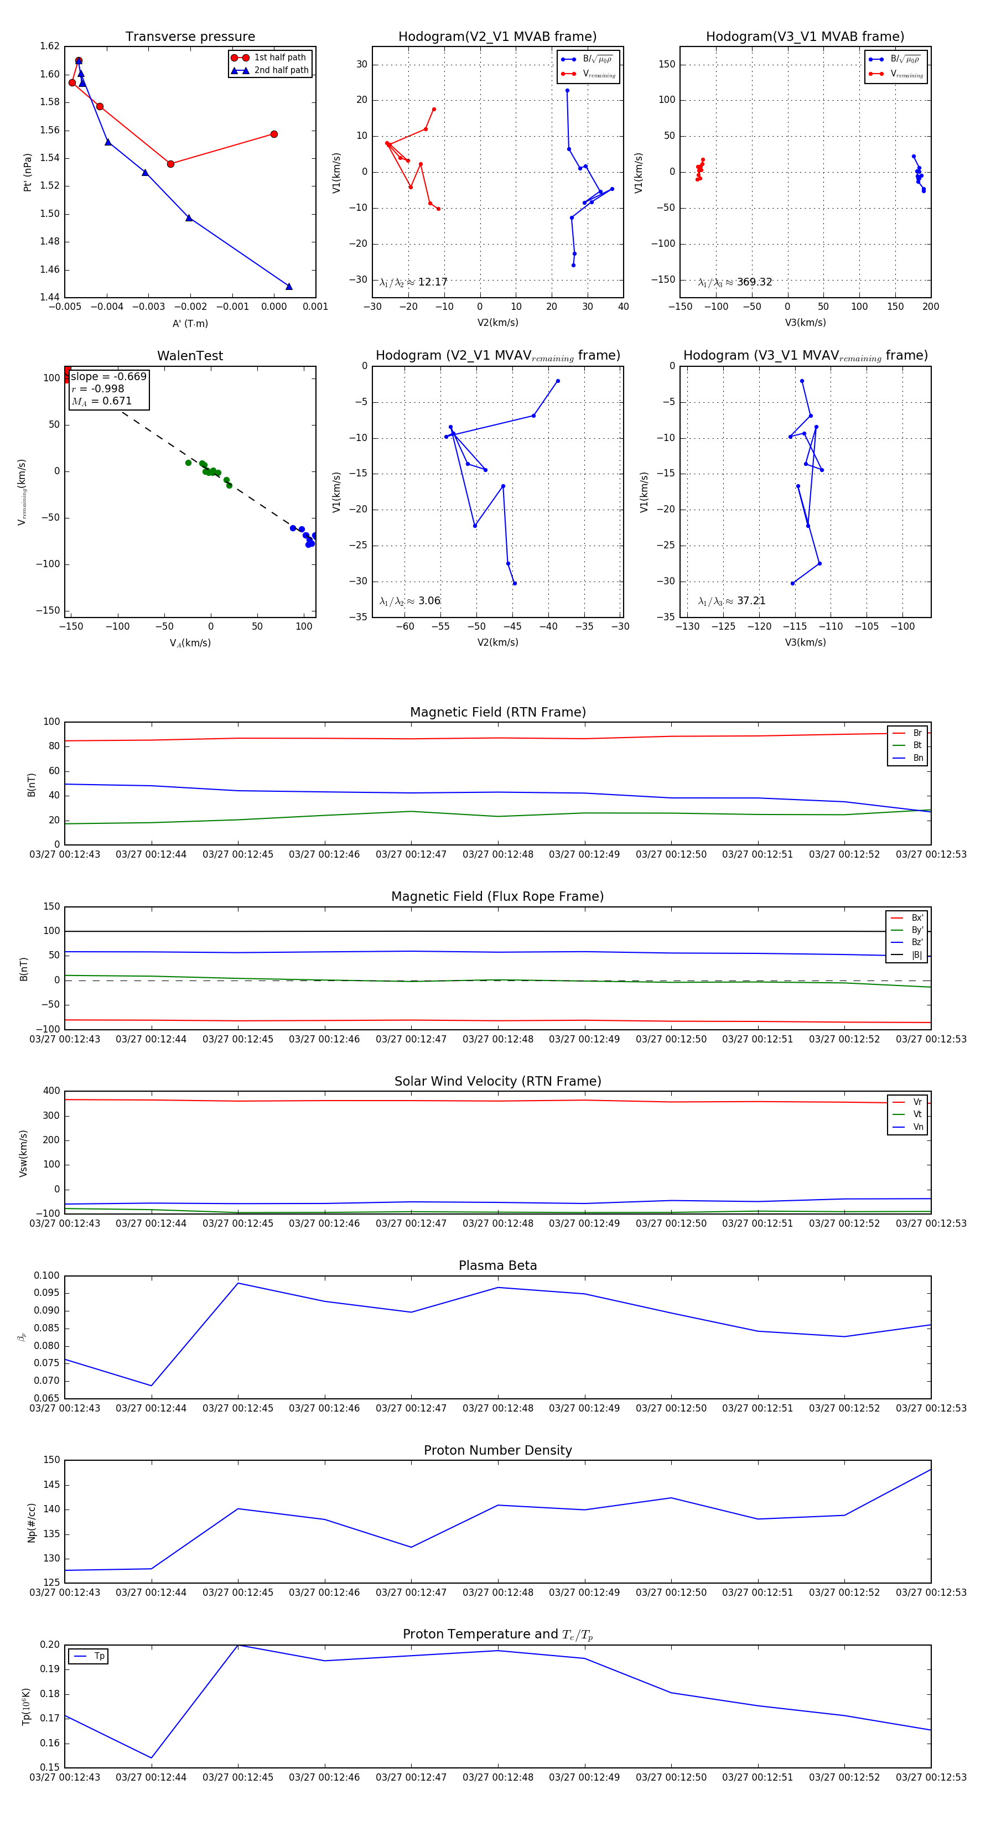Click the λ1/λ3 ≈ 369.32 annotation

click(x=734, y=282)
